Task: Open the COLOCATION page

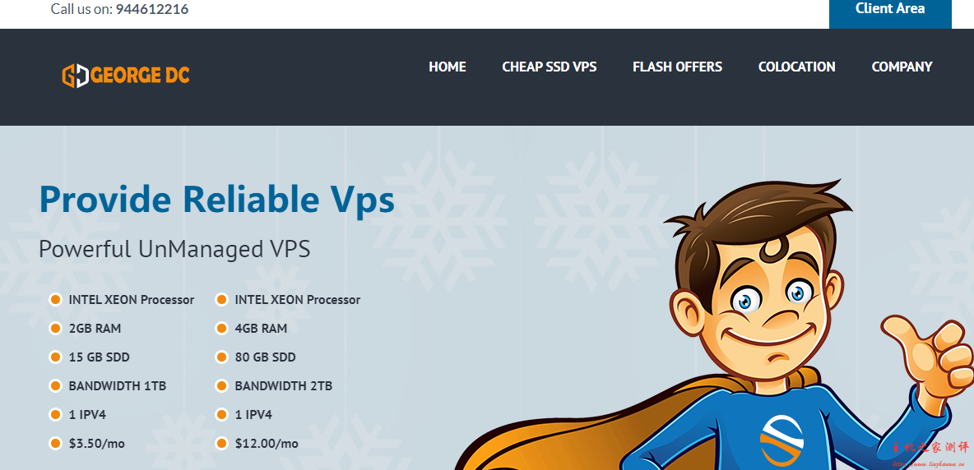Action: [x=796, y=67]
